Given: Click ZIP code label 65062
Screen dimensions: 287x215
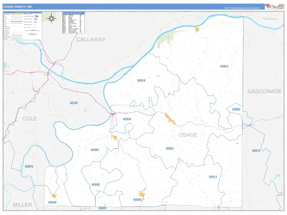Looking at the screenshot, I should pos(236,109).
